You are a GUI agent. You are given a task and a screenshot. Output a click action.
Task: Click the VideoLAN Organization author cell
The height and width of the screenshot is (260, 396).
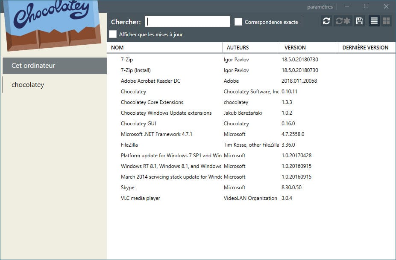250,198
